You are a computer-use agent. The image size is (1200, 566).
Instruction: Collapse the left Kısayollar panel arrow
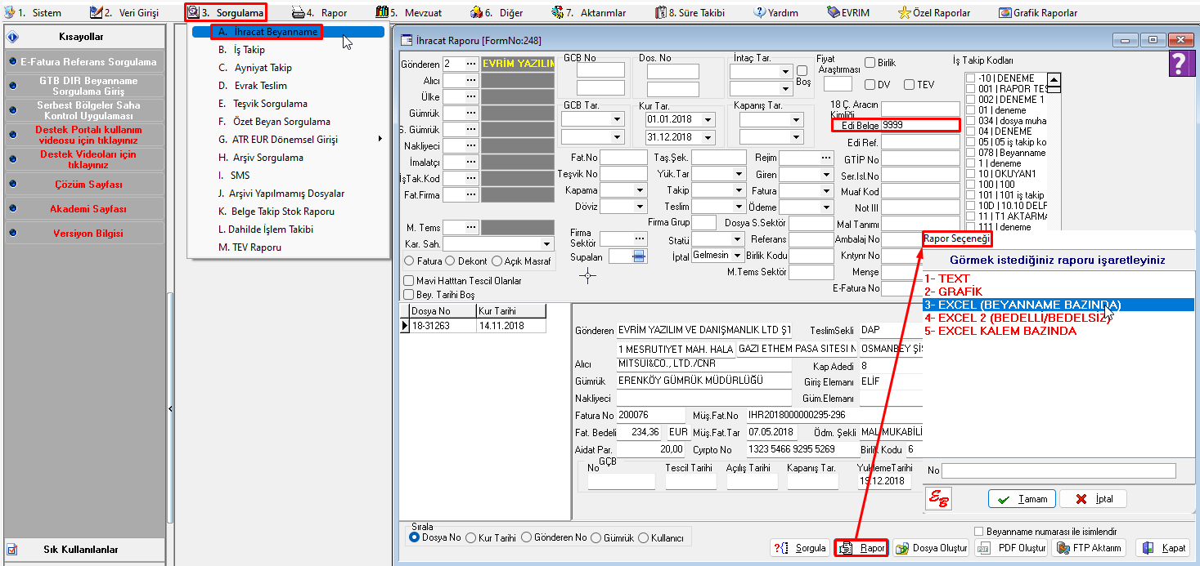170,408
